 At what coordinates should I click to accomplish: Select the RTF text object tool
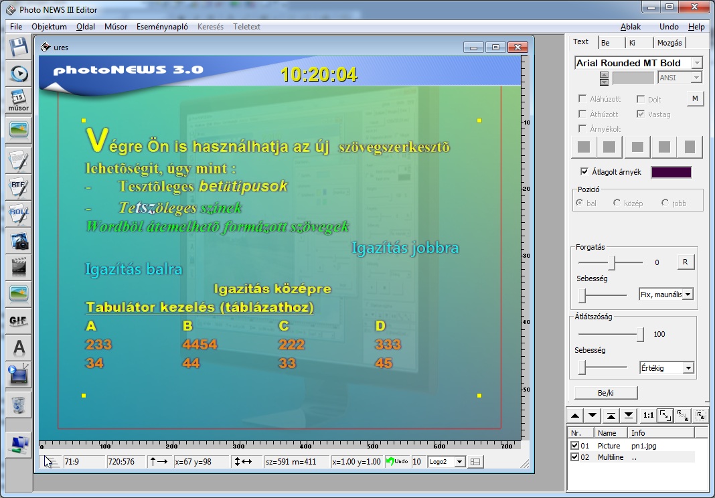pos(19,185)
